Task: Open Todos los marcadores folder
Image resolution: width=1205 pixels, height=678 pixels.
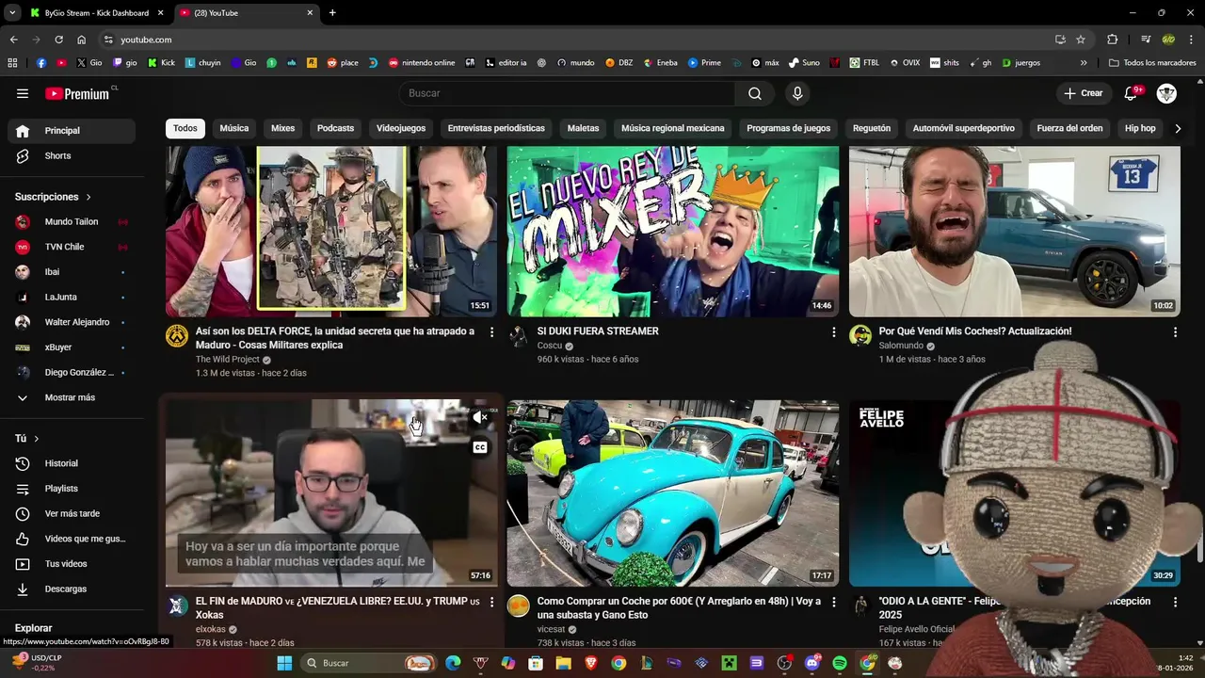Action: click(x=1152, y=63)
